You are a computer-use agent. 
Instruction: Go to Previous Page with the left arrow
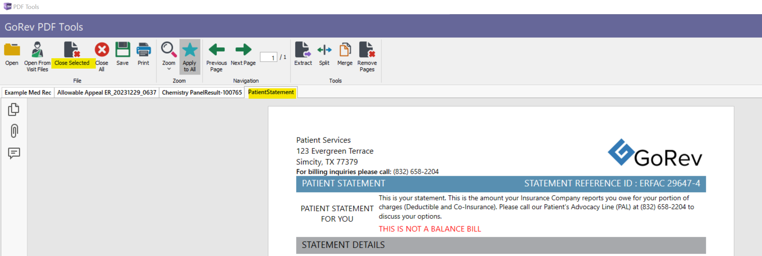(217, 50)
